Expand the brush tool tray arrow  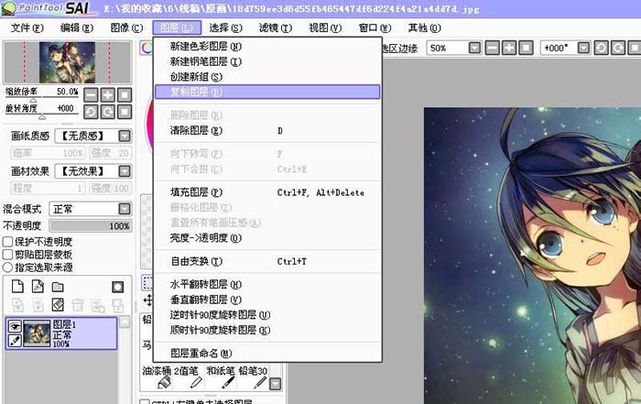(275, 384)
